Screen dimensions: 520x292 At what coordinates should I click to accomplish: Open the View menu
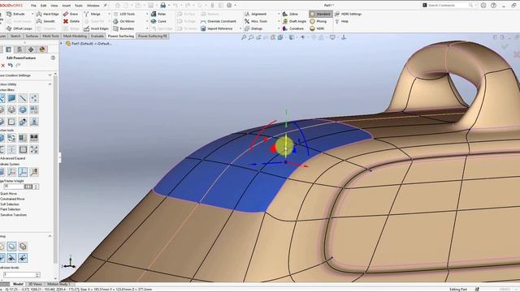(x=54, y=6)
